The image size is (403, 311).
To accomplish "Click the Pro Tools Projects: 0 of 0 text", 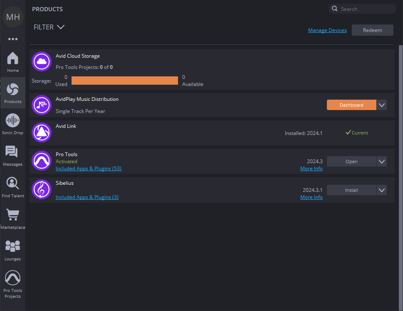I will click(x=84, y=67).
